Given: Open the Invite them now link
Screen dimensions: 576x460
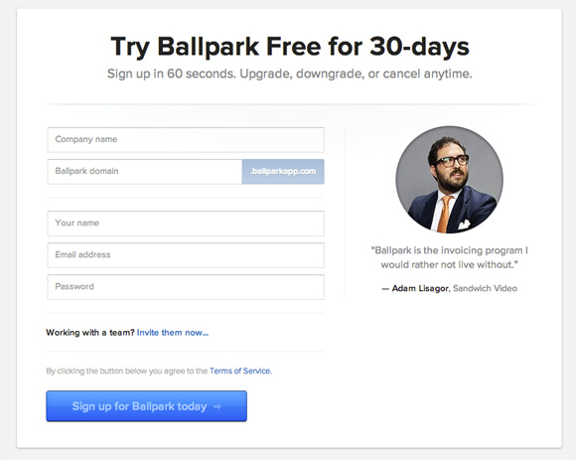Looking at the screenshot, I should tap(173, 333).
